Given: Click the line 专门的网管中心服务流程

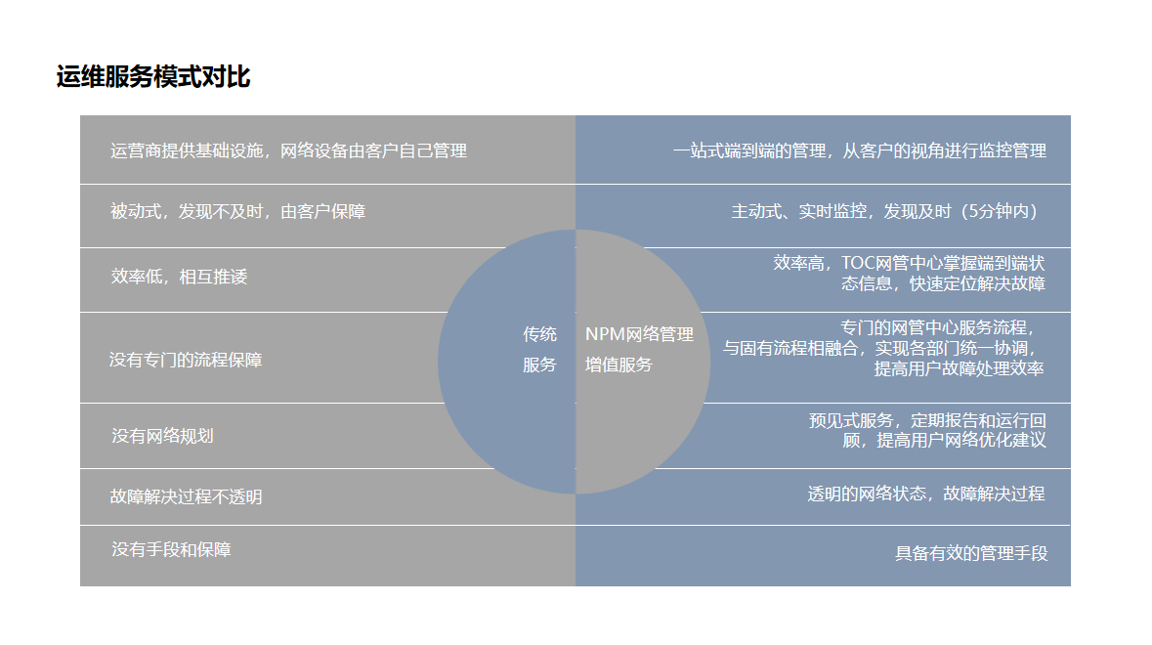Looking at the screenshot, I should point(936,326).
